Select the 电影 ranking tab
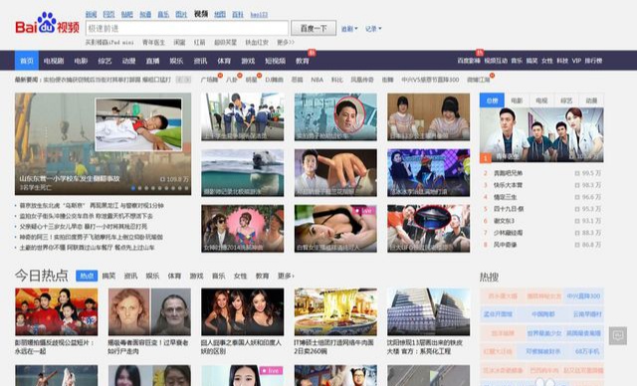This screenshot has width=637, height=386. 517,100
